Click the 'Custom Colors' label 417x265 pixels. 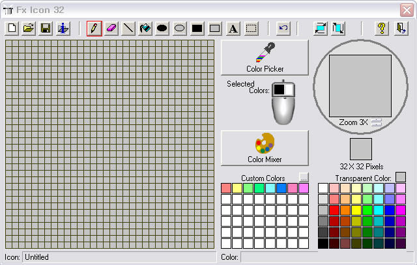click(x=263, y=178)
